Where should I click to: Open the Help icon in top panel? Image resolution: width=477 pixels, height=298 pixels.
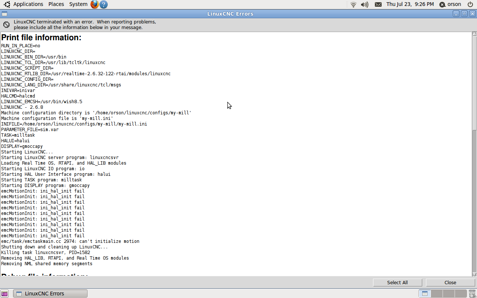104,4
